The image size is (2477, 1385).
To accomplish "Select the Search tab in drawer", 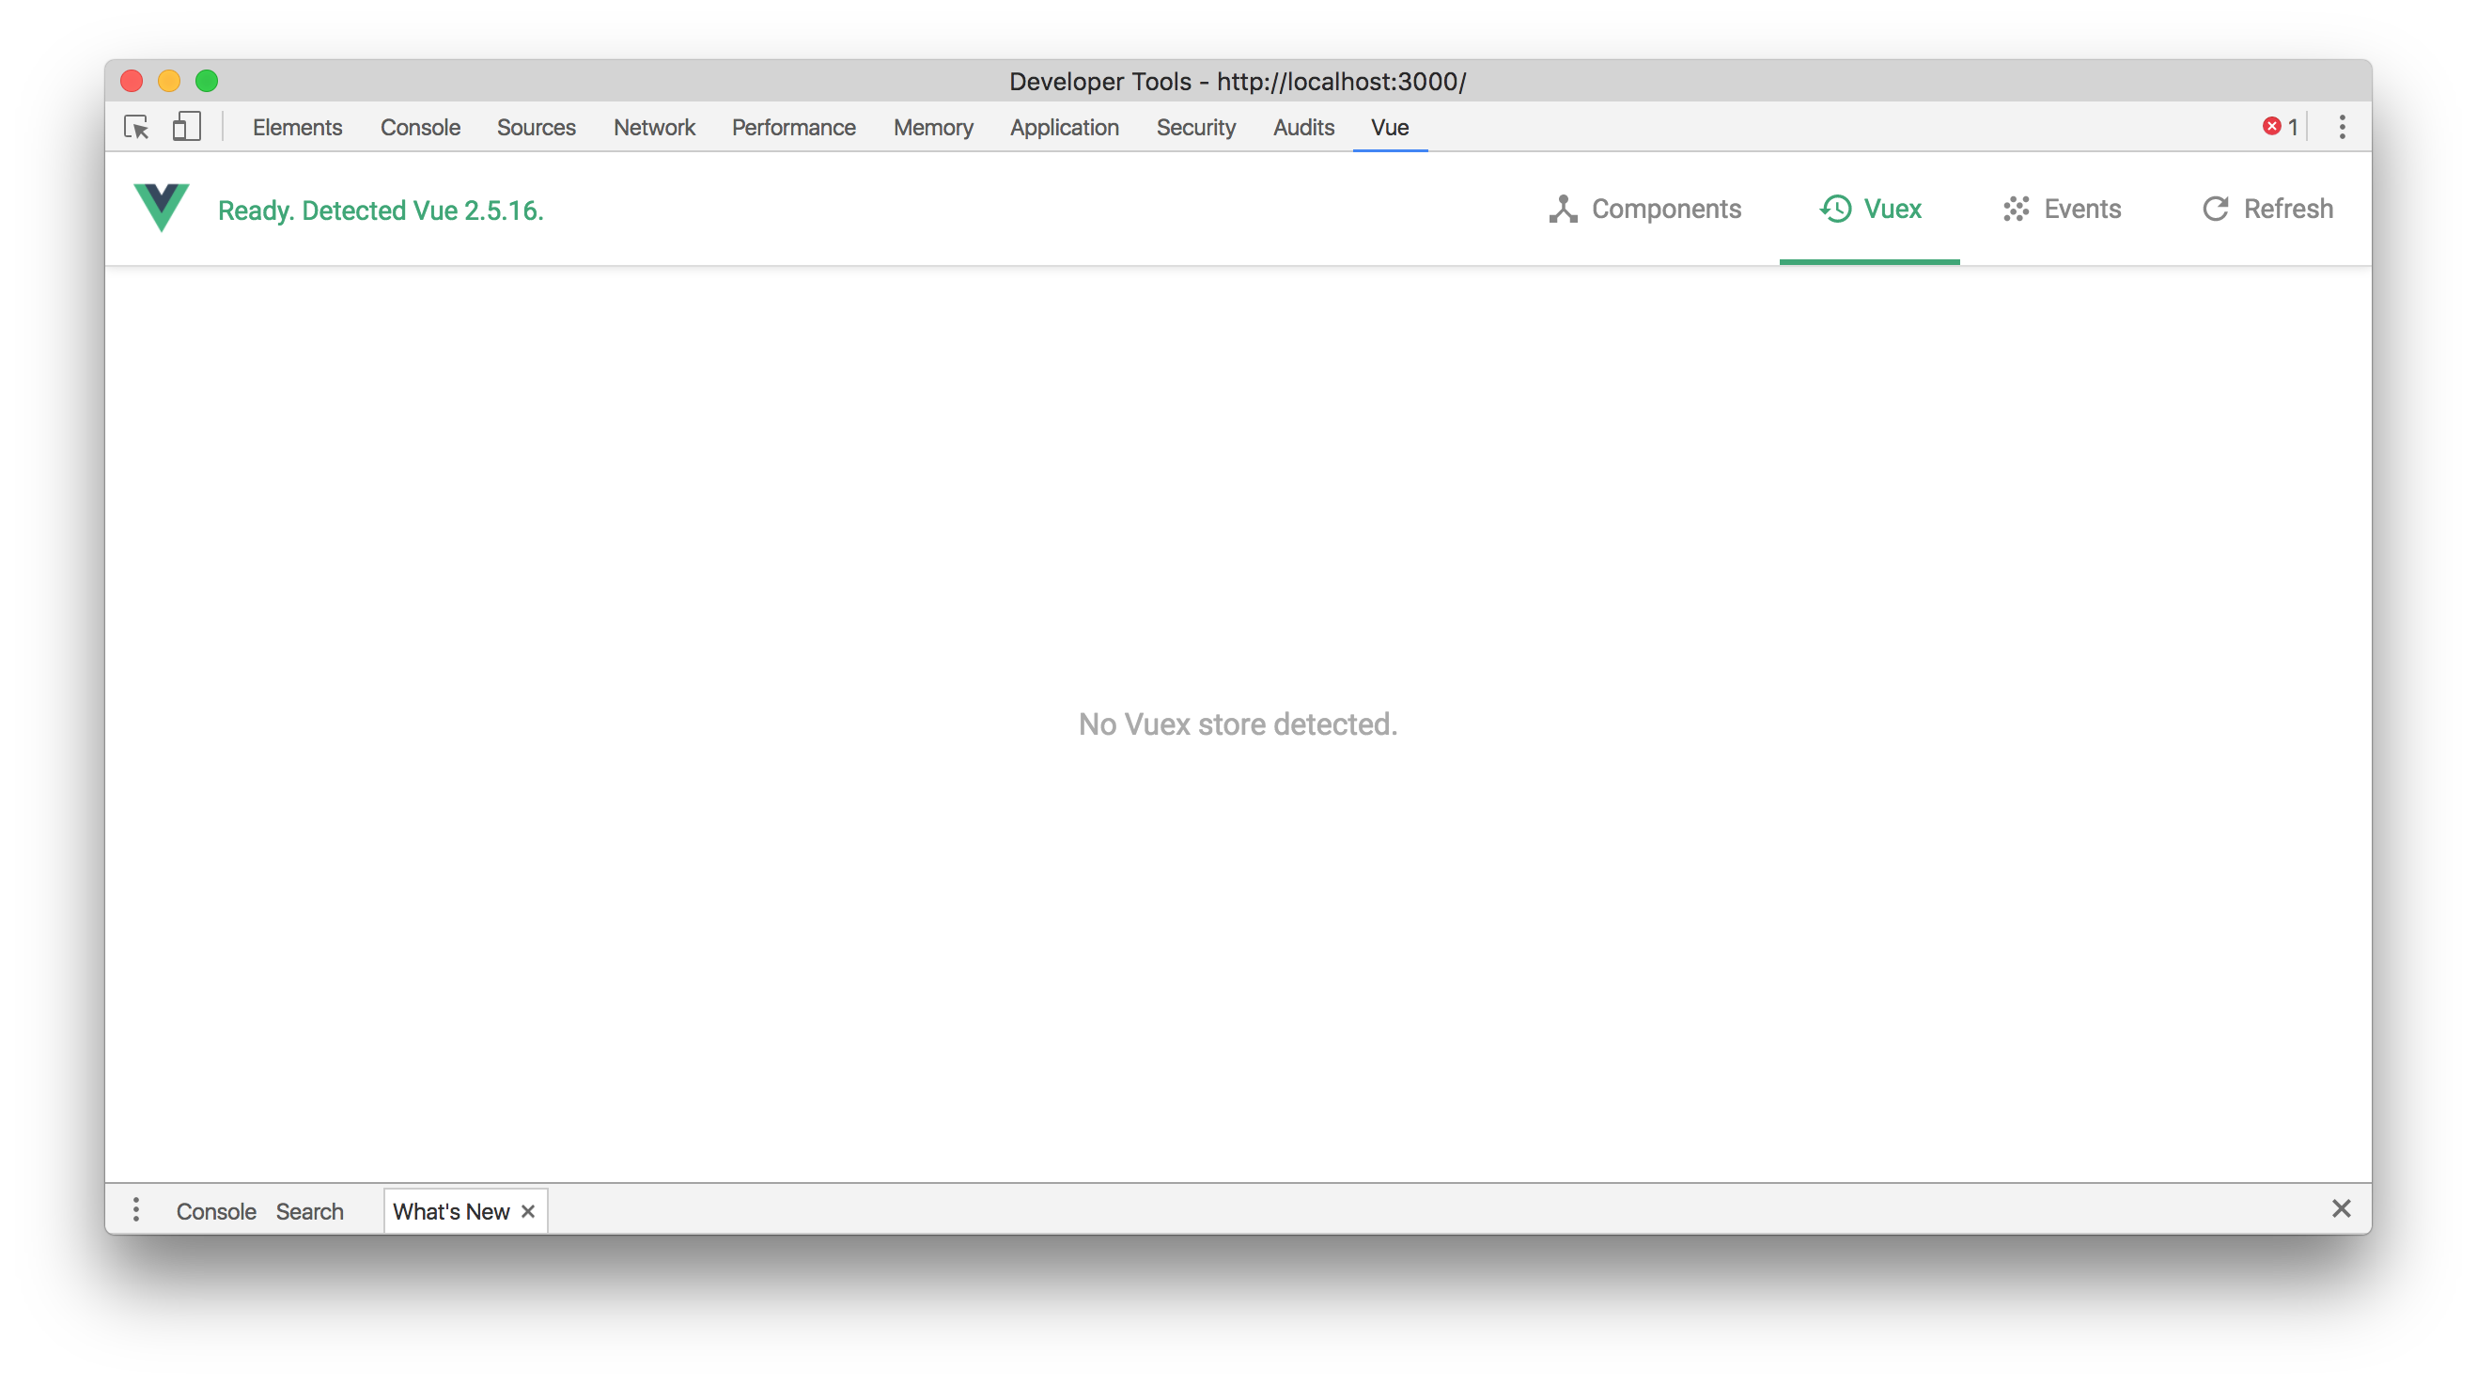I will pyautogui.click(x=310, y=1212).
